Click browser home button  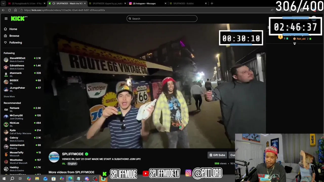(15, 10)
